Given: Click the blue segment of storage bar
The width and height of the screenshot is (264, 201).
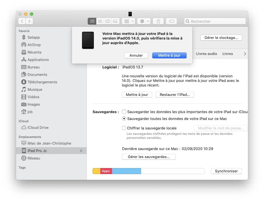Looking at the screenshot, I should (126, 171).
